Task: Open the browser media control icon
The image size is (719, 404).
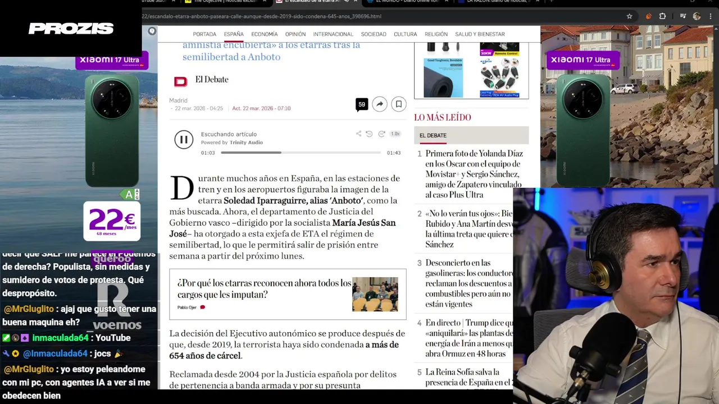Action: point(683,16)
